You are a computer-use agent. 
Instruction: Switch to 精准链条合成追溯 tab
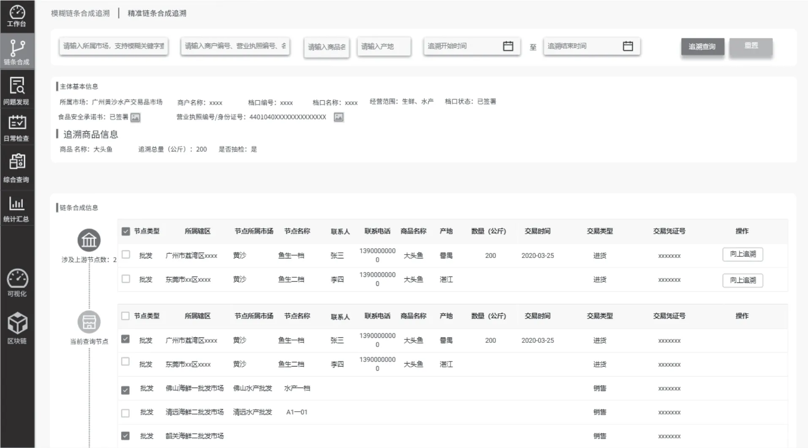click(x=157, y=13)
